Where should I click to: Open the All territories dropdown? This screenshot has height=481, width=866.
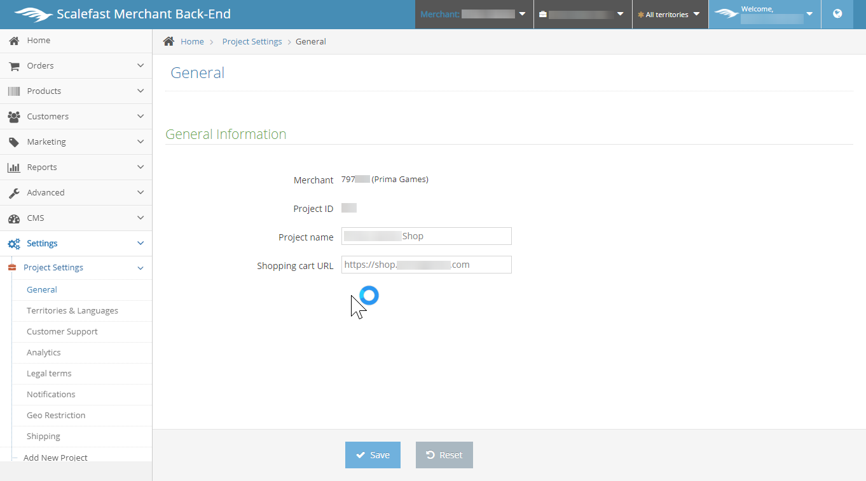[x=670, y=14]
